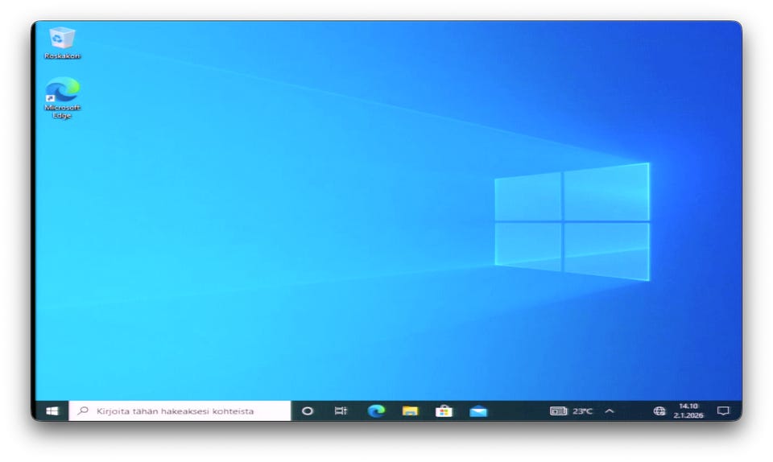Click the Kirjoita tähän hakeaksesi search box
The image size is (773, 462).
(x=180, y=410)
